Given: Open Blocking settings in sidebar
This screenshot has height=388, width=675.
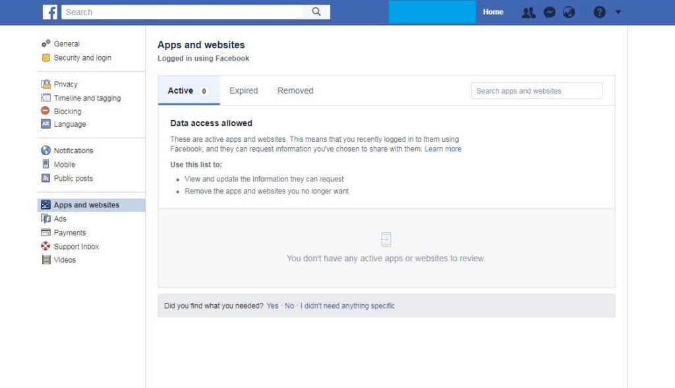Looking at the screenshot, I should [67, 112].
